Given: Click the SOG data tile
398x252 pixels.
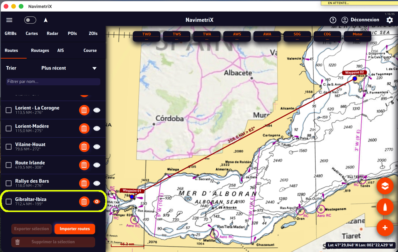Looking at the screenshot, I should click(x=297, y=36).
